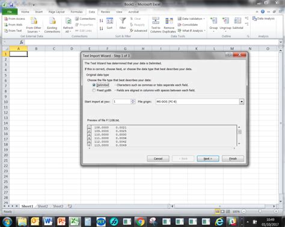Click the Windows Start button

pos(7,222)
